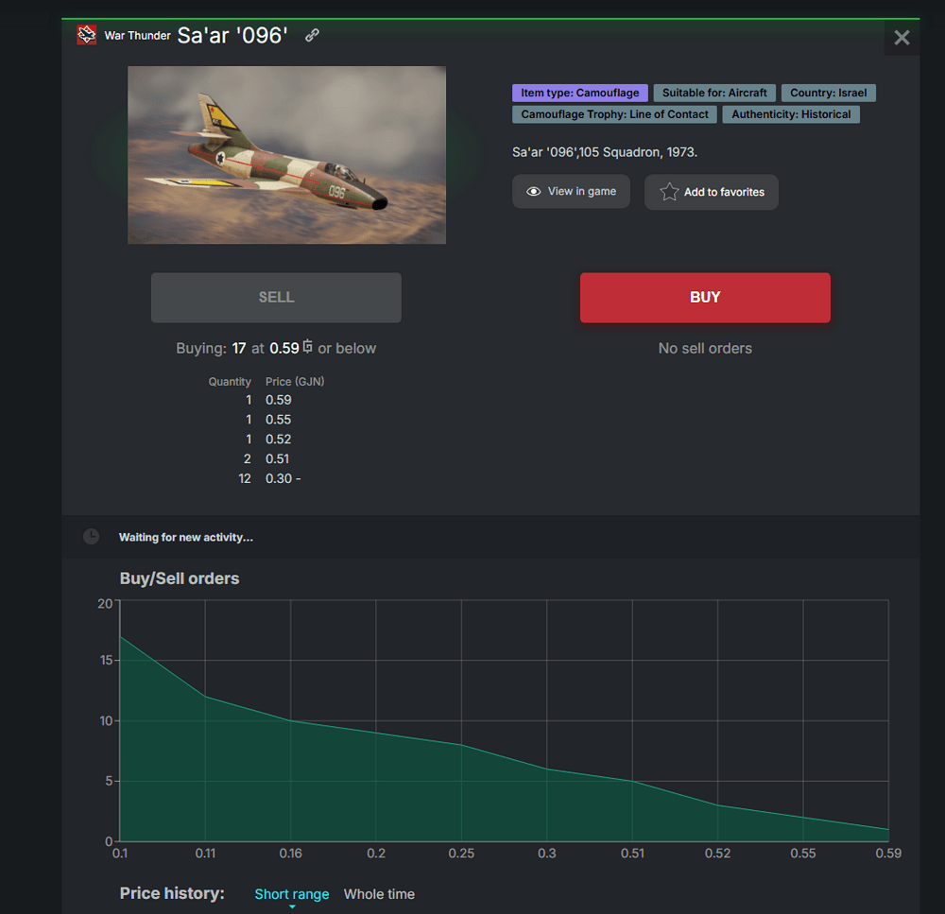Select the buy order row priced 0.55
This screenshot has height=914, width=945.
tap(267, 420)
